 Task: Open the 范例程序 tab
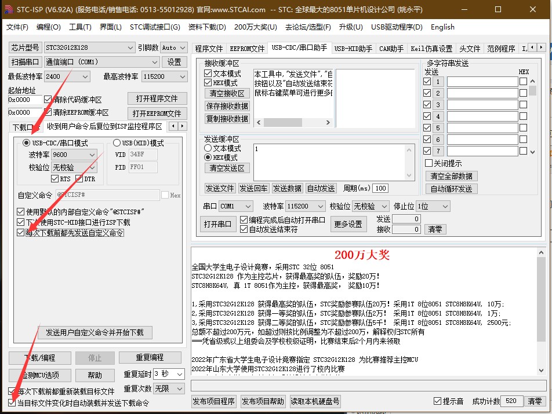click(501, 49)
